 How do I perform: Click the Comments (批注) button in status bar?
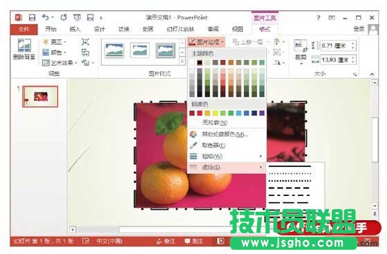click(x=194, y=241)
